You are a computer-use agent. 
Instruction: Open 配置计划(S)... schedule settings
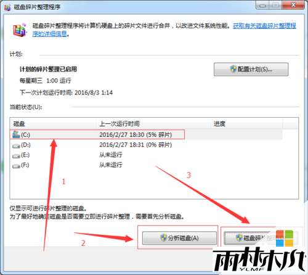point(251,69)
